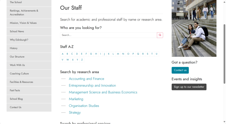Click the magnifier search icon button
The image size is (226, 124).
(160, 35)
